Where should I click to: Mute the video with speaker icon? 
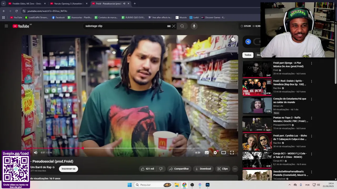[36, 153]
